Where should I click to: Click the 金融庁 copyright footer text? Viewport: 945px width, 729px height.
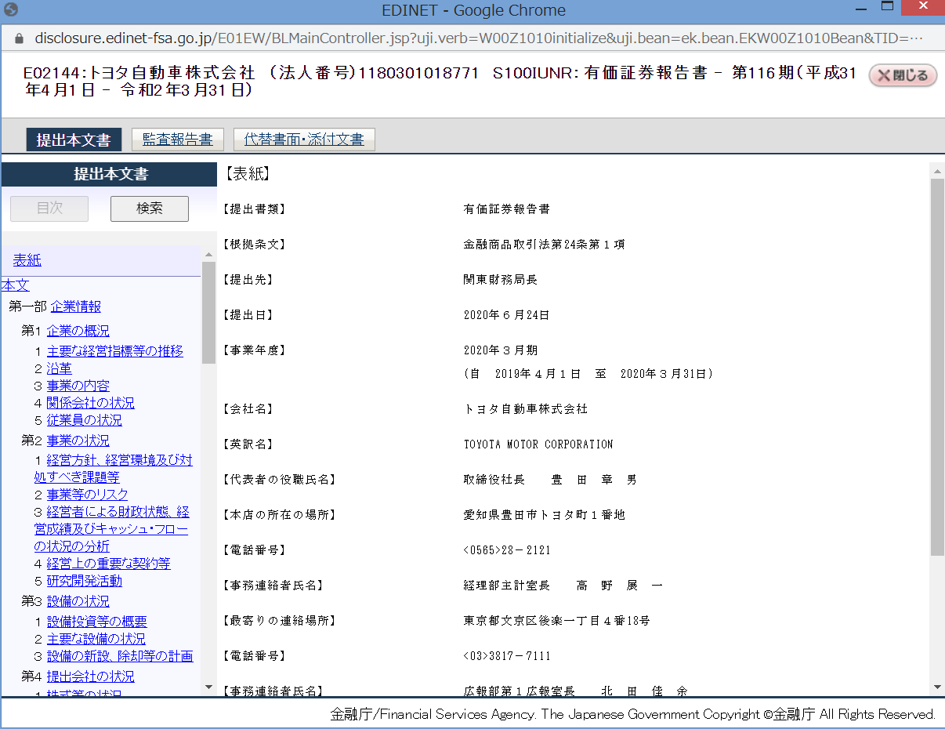(633, 714)
